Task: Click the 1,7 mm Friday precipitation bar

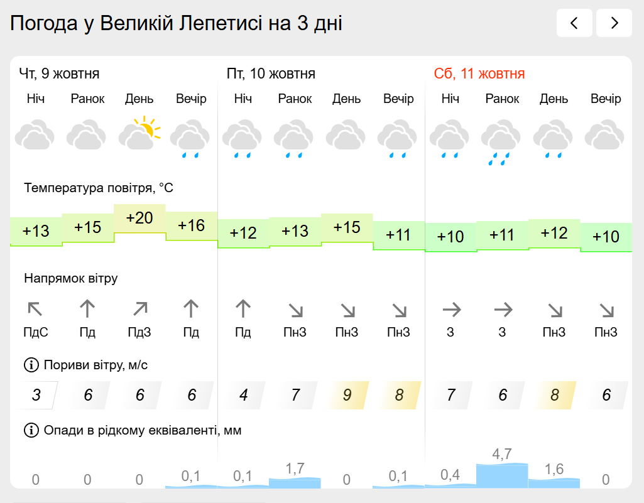Action: [295, 482]
